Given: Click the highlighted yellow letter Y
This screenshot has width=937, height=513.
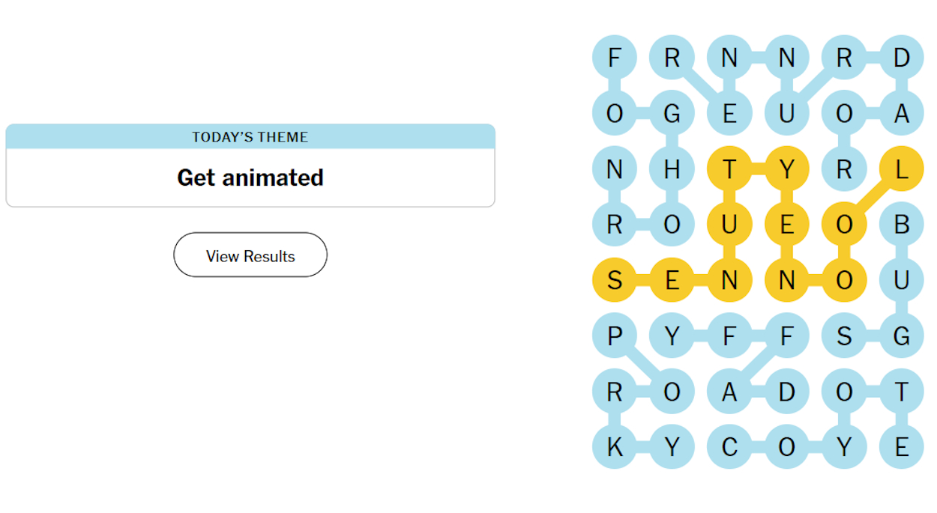Looking at the screenshot, I should (787, 169).
